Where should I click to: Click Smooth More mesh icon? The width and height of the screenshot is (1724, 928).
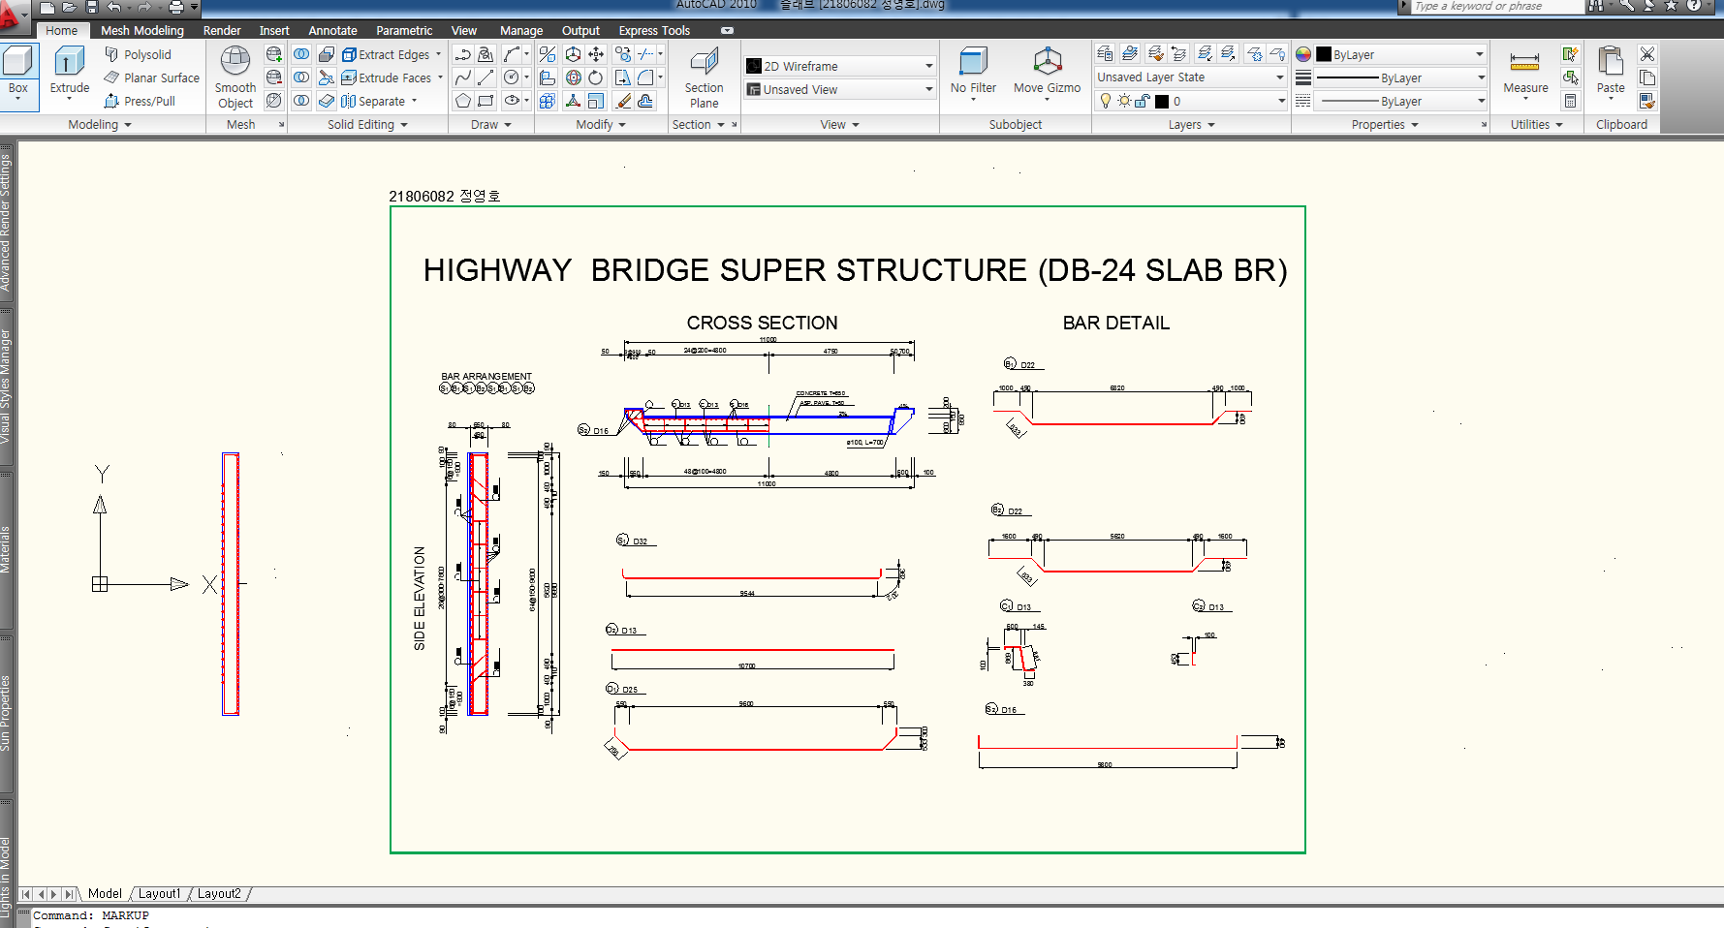(x=274, y=54)
